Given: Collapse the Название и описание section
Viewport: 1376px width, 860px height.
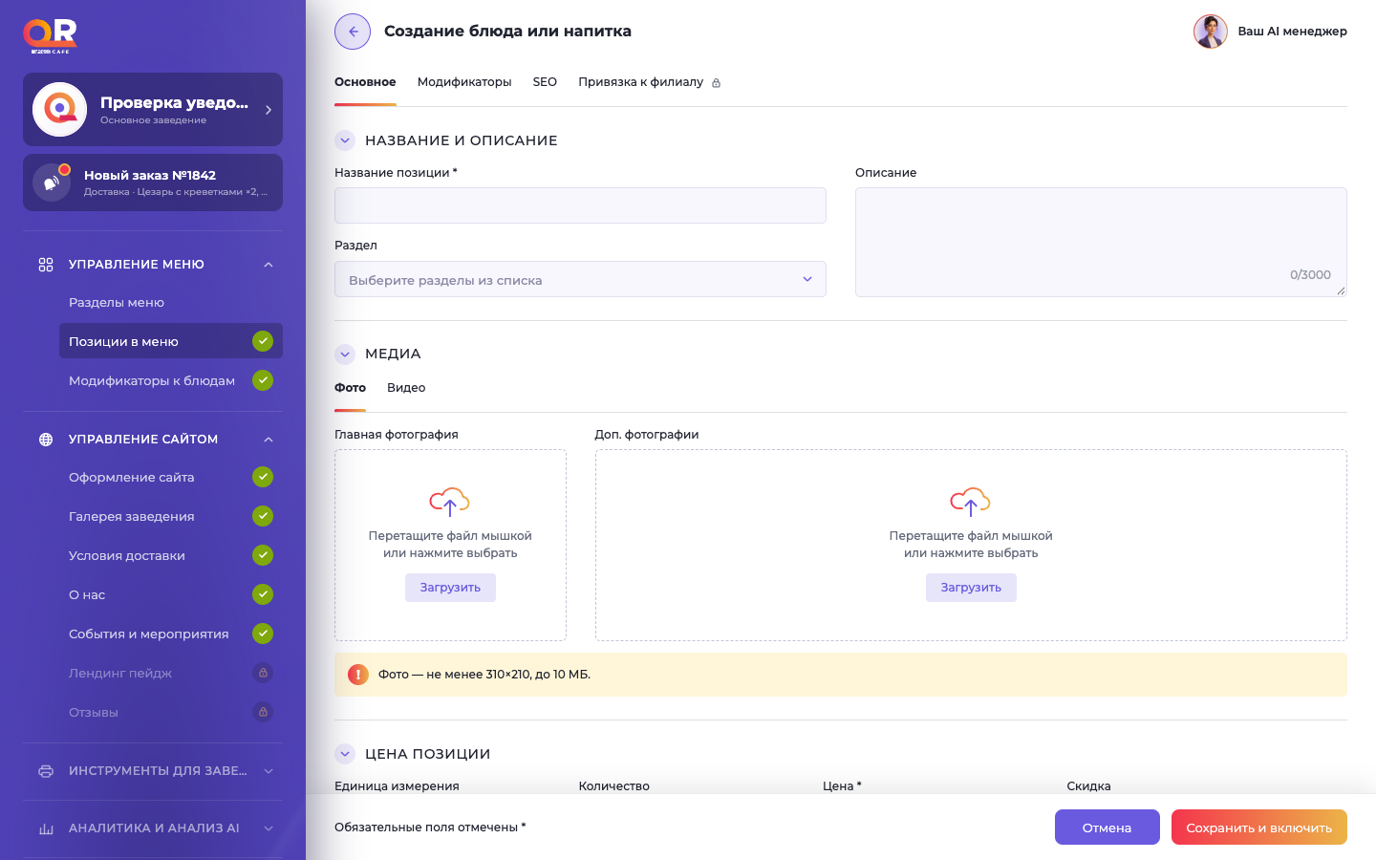Looking at the screenshot, I should (x=345, y=140).
